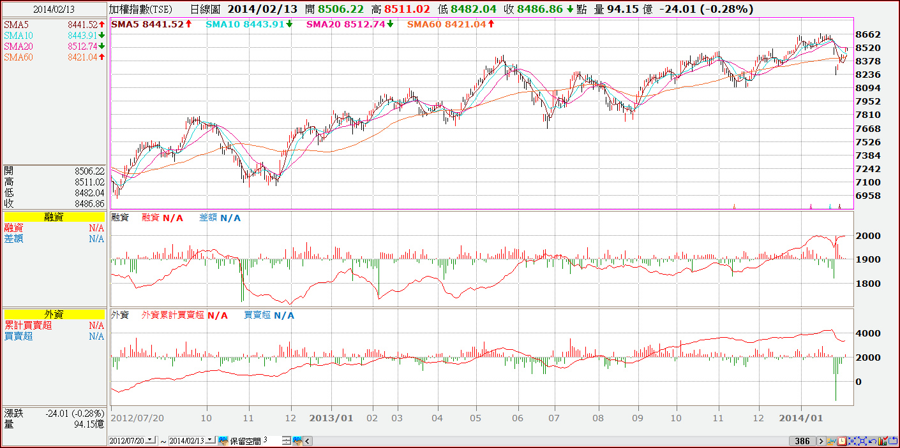
Task: Click the SMA20 row in the left panel
Action: [54, 47]
